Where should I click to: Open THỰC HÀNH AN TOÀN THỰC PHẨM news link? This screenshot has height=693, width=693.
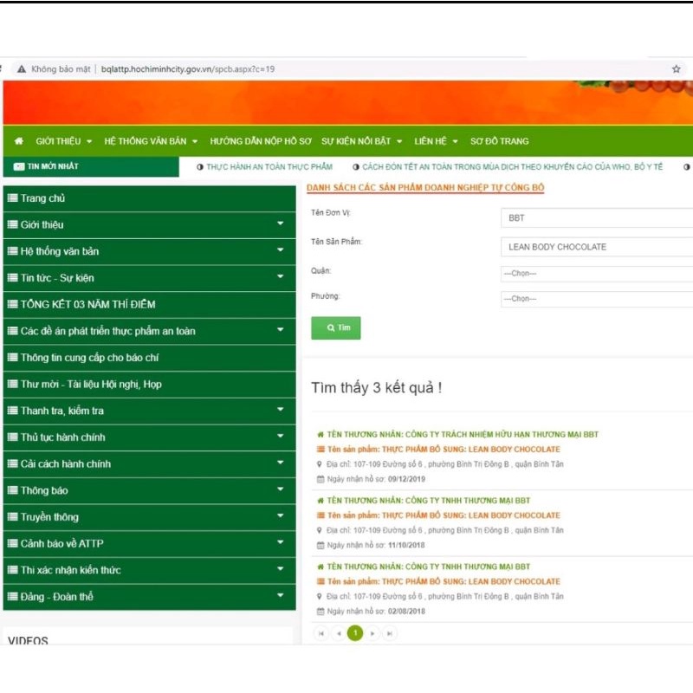pos(269,166)
